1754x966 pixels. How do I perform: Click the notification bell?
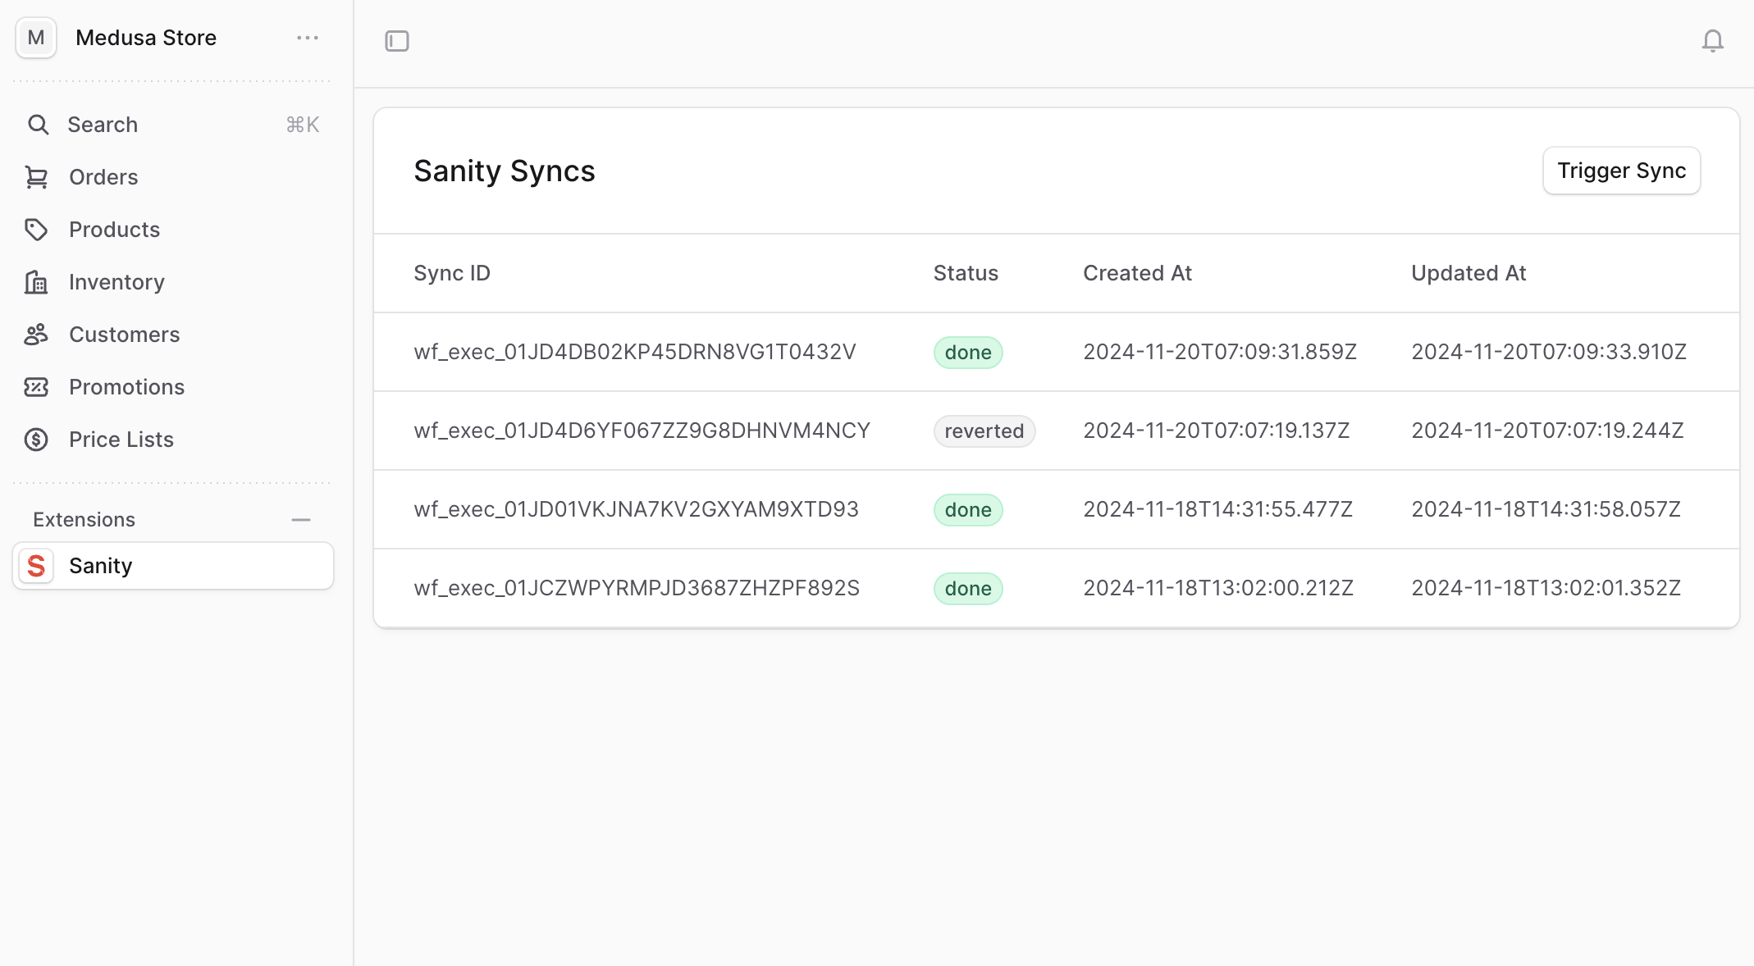pos(1712,40)
